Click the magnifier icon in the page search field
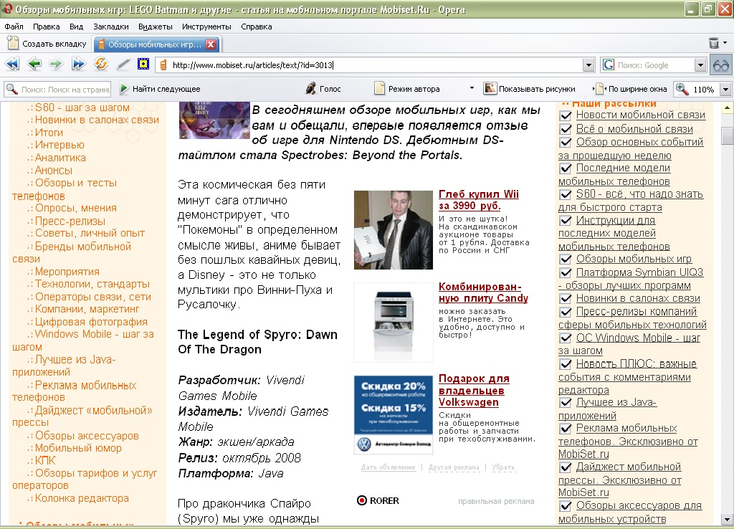 (11, 89)
